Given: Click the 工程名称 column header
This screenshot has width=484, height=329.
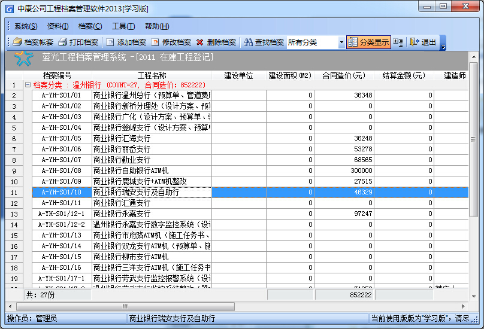Looking at the screenshot, I should click(152, 75).
